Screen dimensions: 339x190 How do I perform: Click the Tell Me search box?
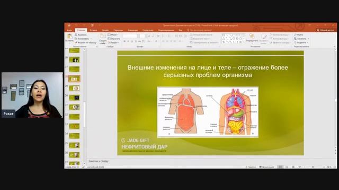click(199, 31)
